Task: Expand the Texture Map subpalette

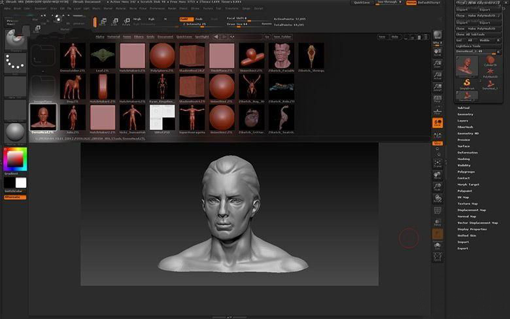Action: tap(467, 203)
